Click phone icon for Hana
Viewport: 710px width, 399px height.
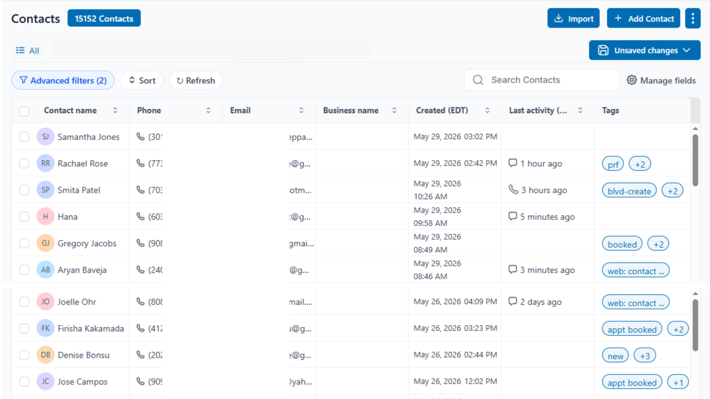coord(141,216)
